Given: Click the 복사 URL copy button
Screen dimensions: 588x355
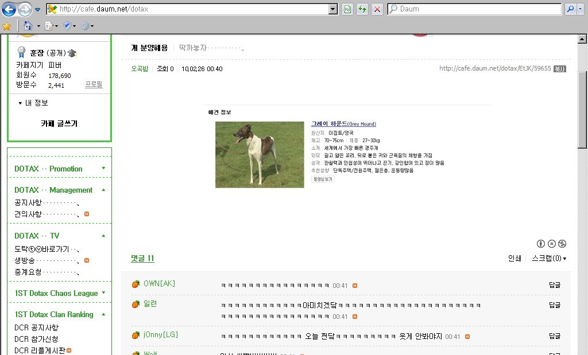Looking at the screenshot, I should point(559,69).
